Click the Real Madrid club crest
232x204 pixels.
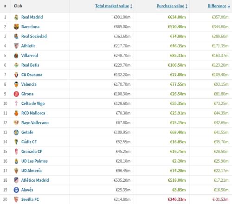[x=16, y=17]
